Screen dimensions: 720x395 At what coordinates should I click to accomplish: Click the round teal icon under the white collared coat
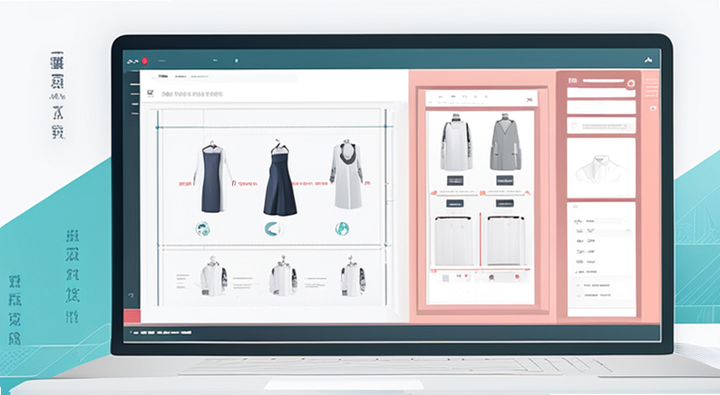(x=342, y=228)
